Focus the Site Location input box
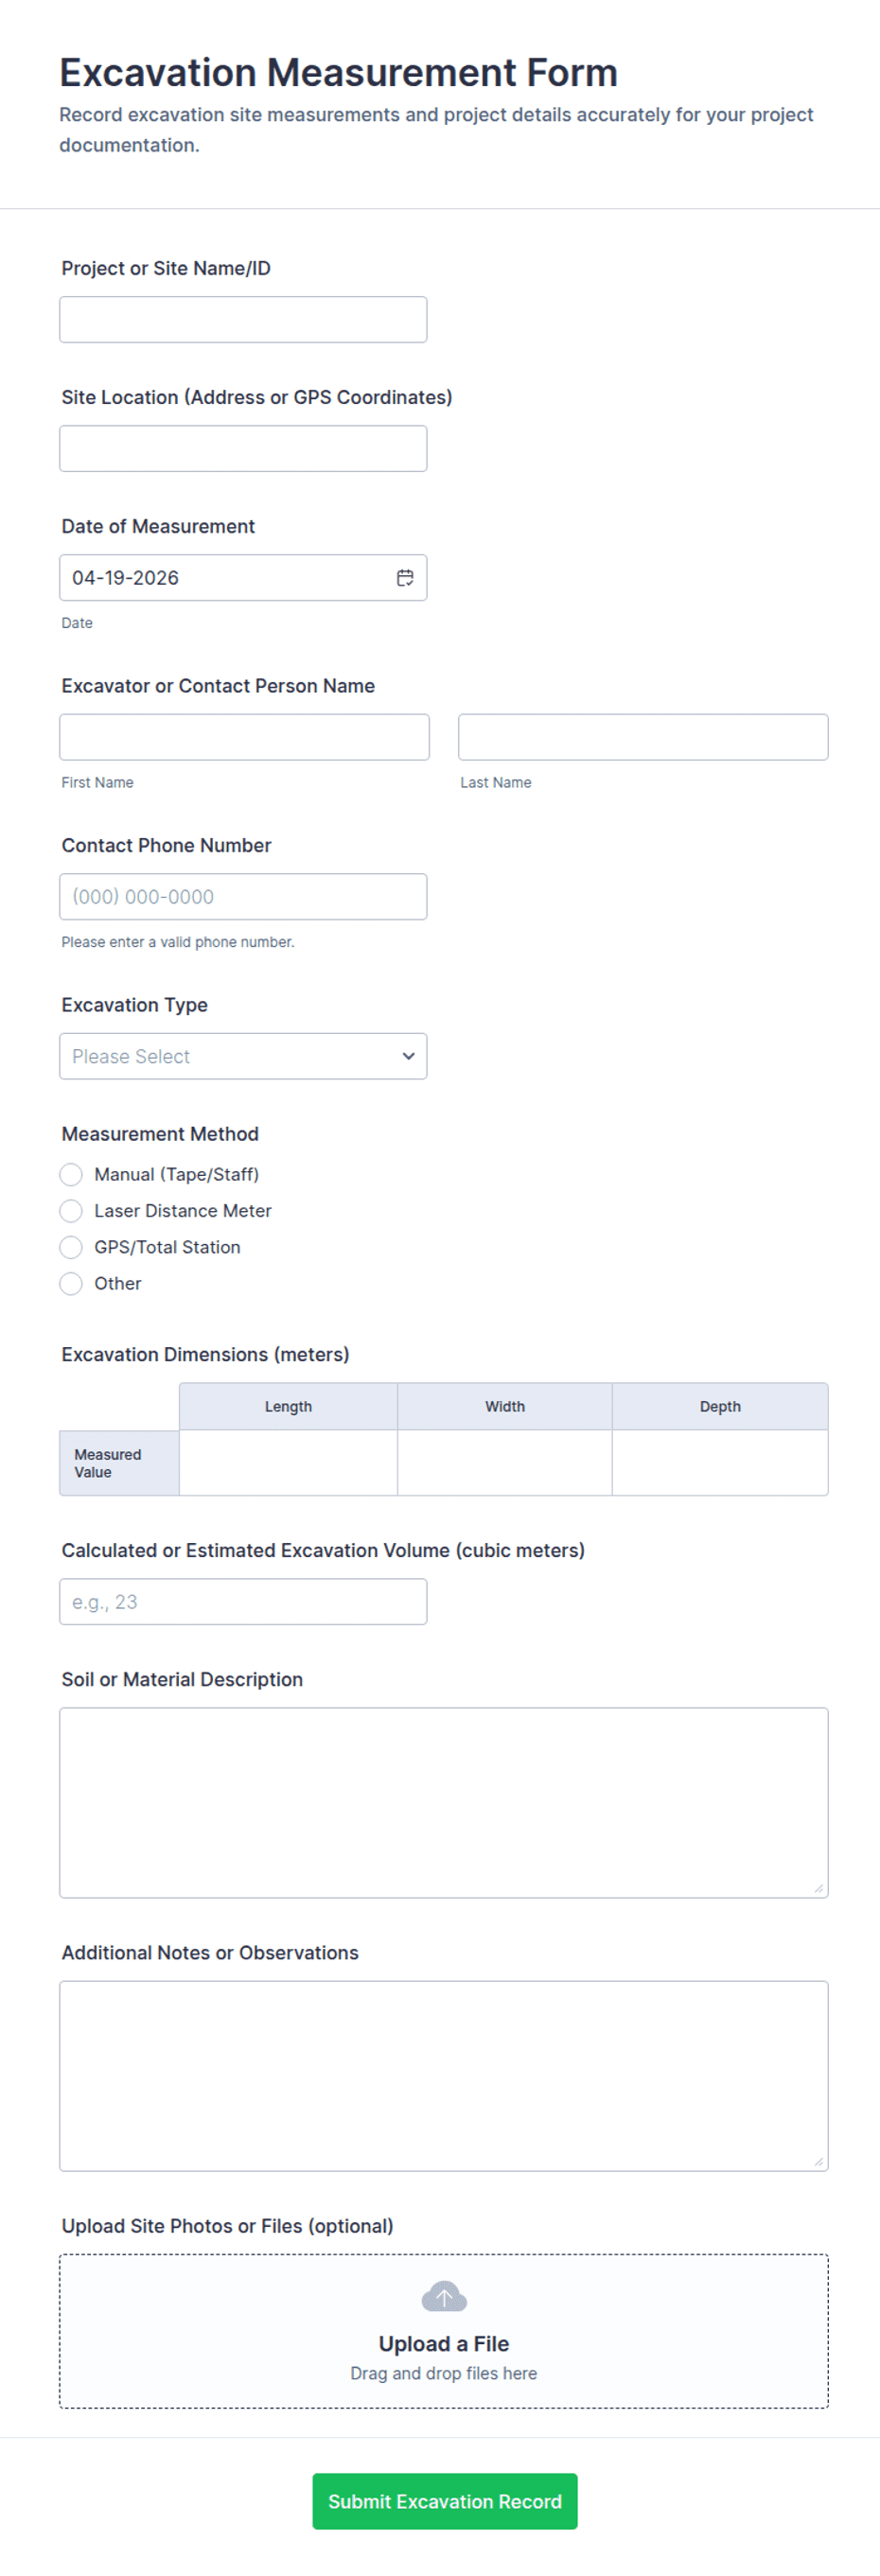 point(243,449)
